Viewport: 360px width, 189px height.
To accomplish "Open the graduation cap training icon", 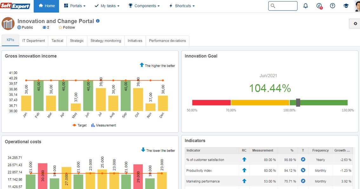I will (346, 6).
